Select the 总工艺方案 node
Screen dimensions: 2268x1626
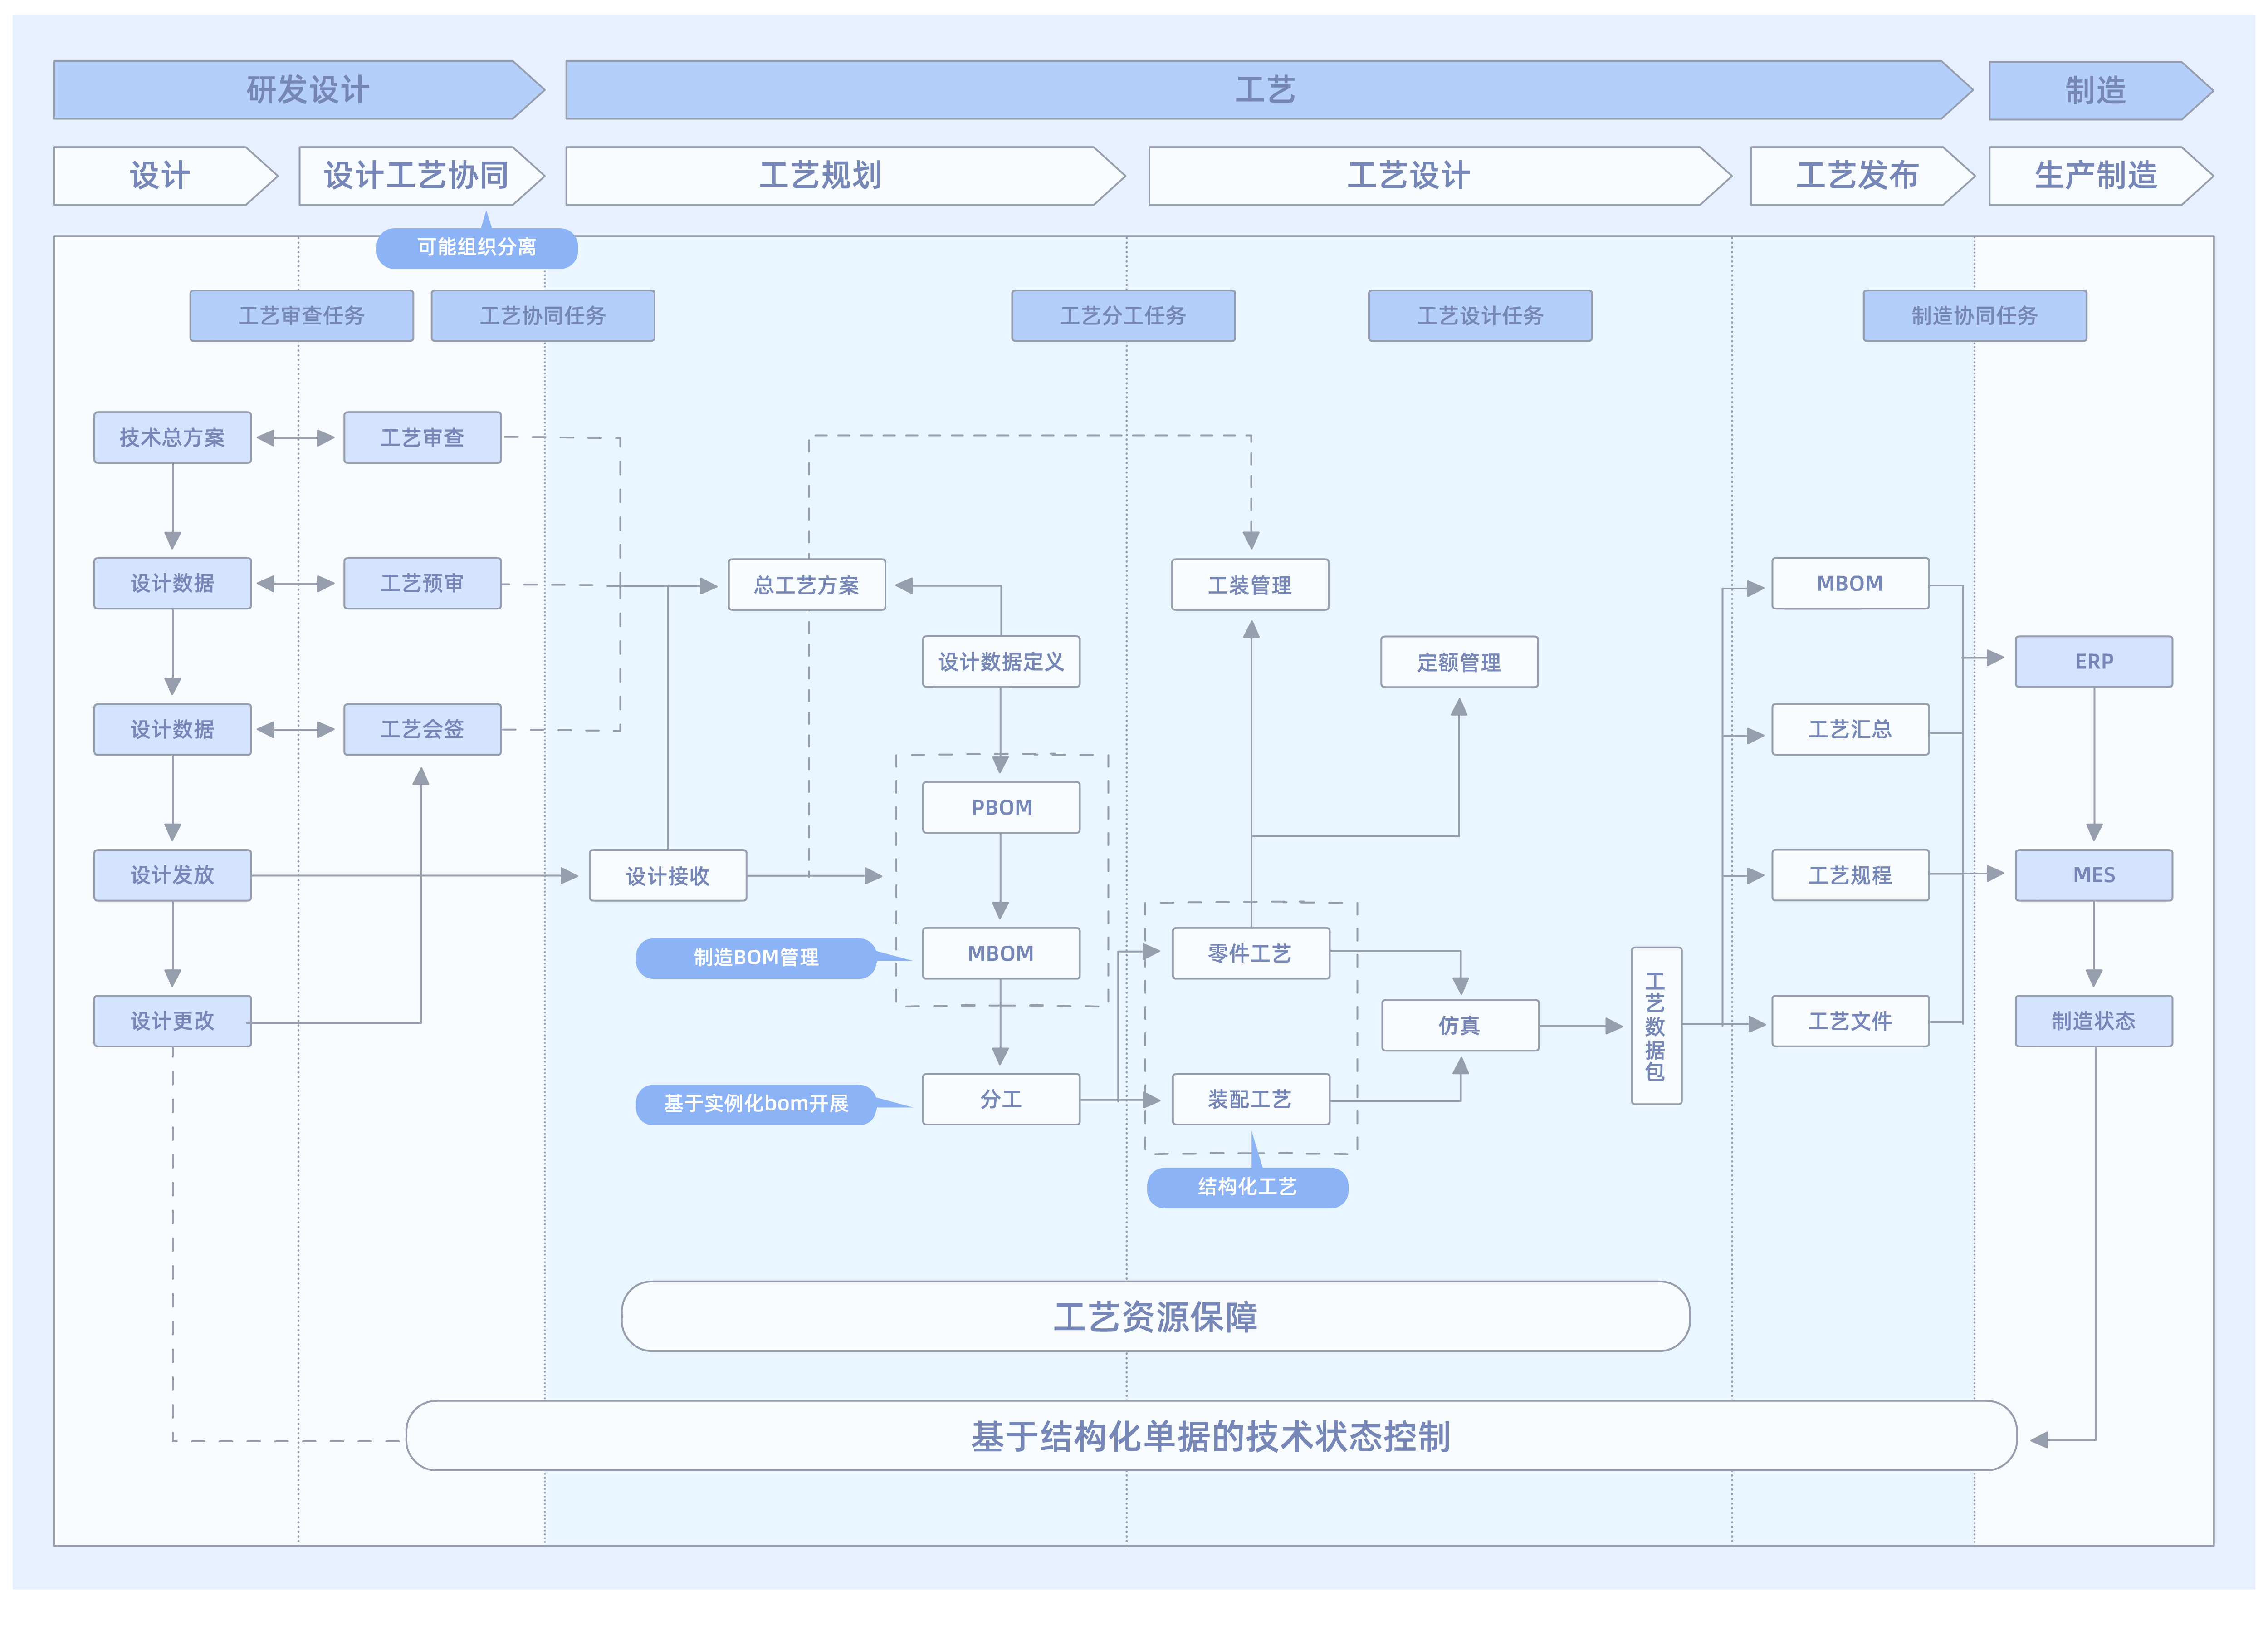(x=806, y=585)
